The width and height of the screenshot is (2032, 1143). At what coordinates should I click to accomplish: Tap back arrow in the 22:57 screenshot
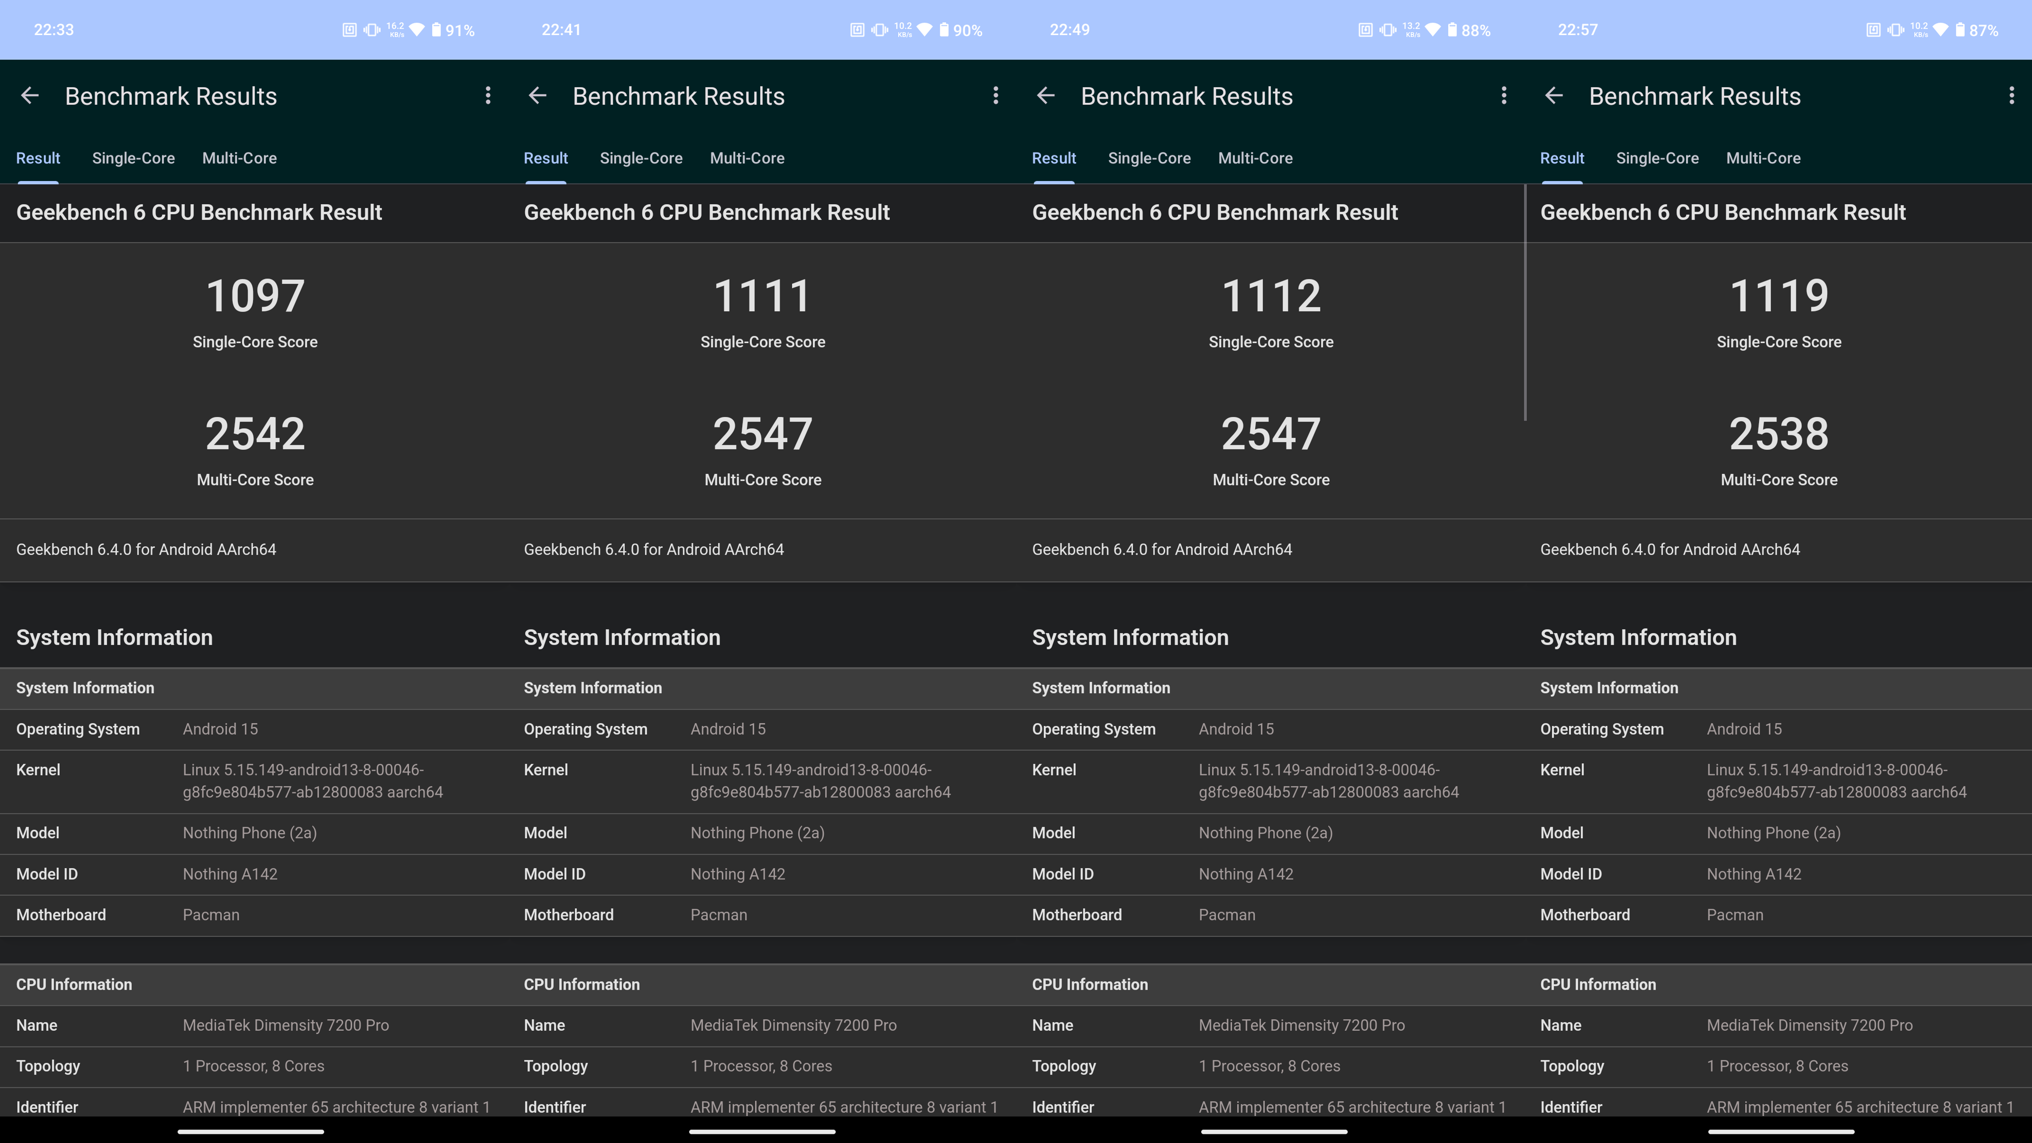point(1553,96)
